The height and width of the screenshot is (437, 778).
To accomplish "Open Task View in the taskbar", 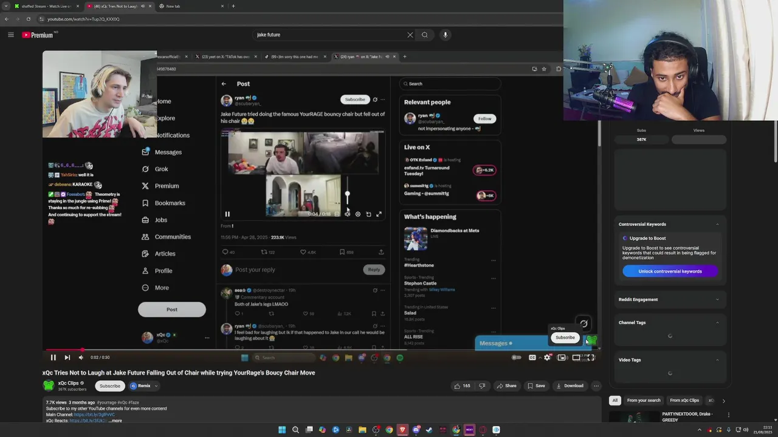I will [309, 430].
